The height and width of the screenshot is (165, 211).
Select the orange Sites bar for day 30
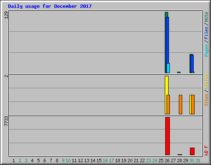pyautogui.click(x=193, y=104)
